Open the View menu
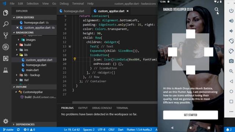The height and width of the screenshot is (132, 235). click(x=45, y=4)
